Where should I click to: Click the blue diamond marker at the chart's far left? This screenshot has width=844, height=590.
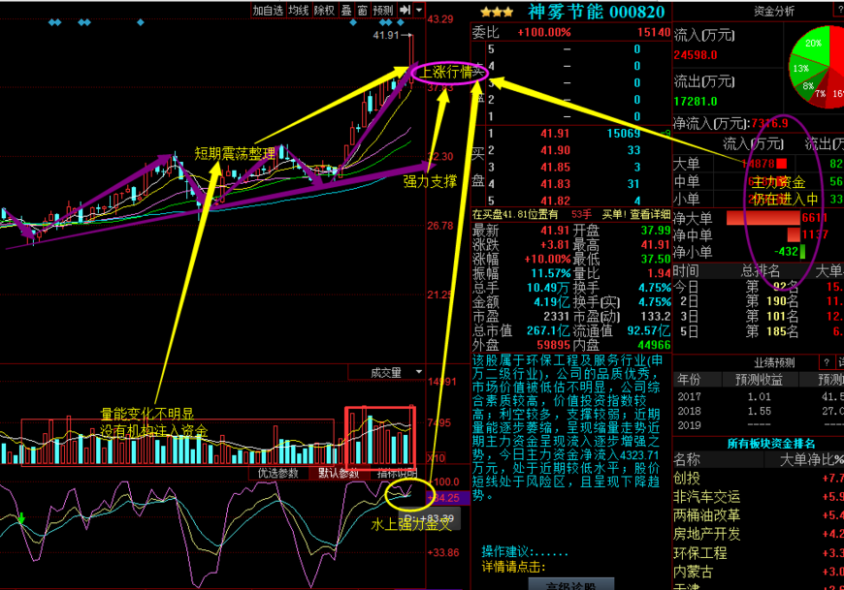pos(51,22)
